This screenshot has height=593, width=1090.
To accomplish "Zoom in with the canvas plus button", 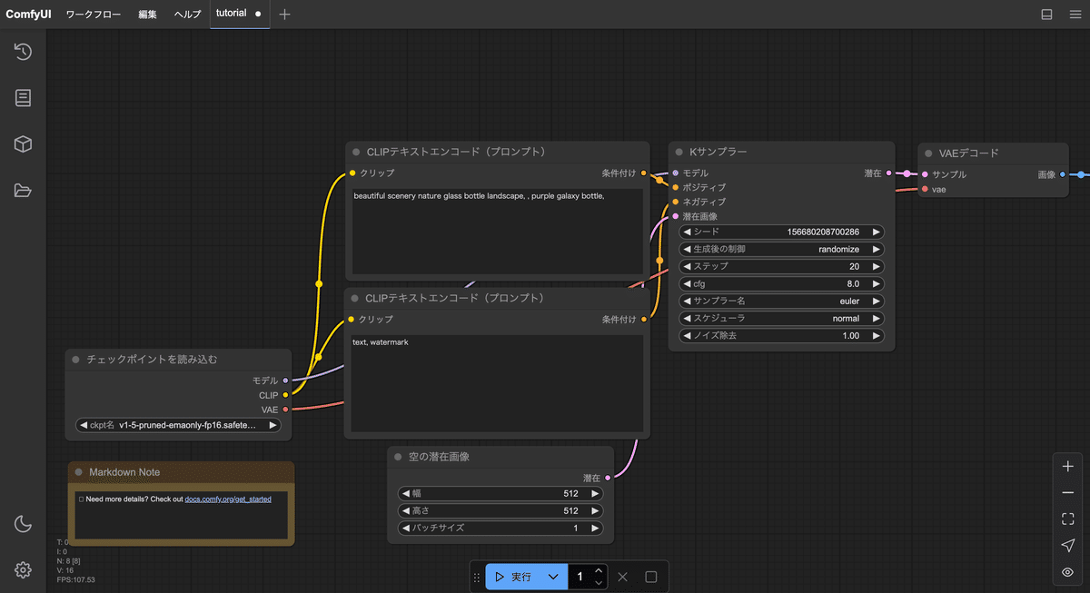I will (1068, 466).
